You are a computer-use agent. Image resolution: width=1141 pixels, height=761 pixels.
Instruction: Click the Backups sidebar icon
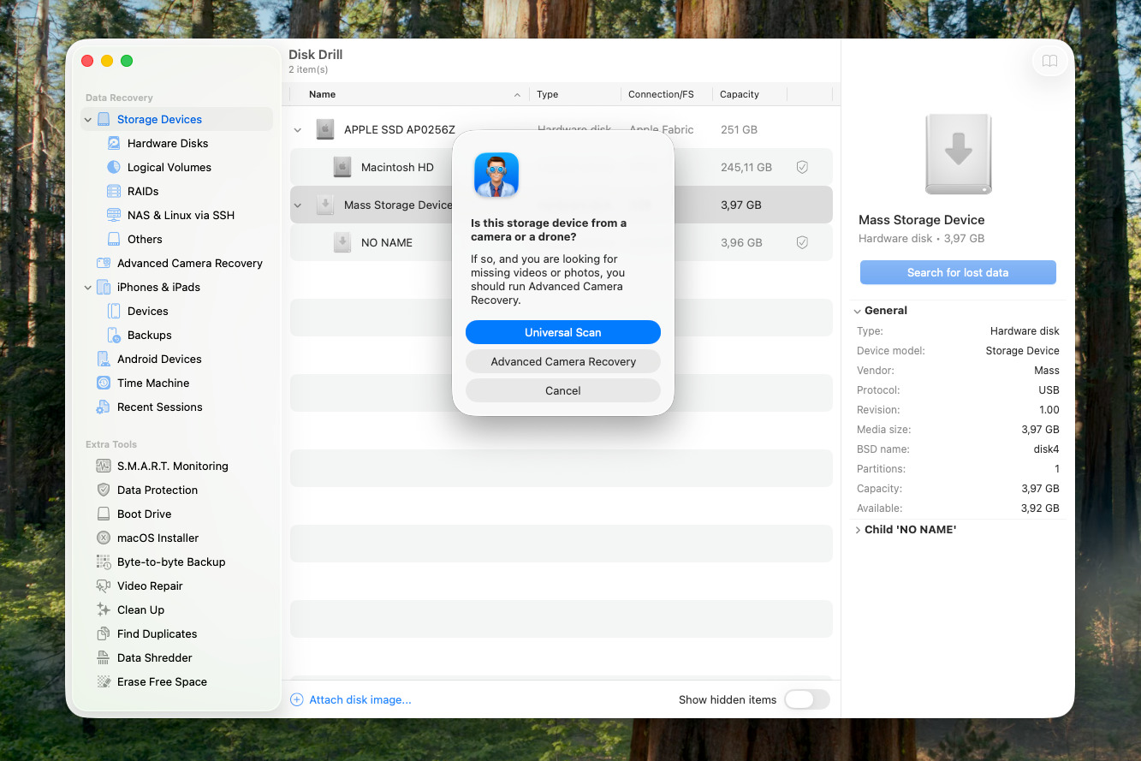114,335
